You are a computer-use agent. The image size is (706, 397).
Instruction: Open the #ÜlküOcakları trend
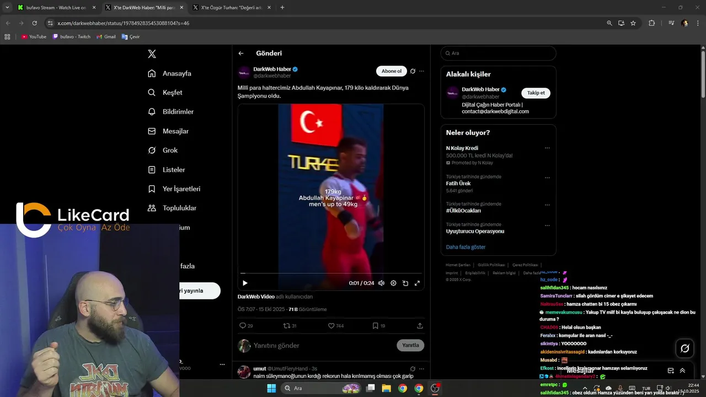tap(463, 211)
